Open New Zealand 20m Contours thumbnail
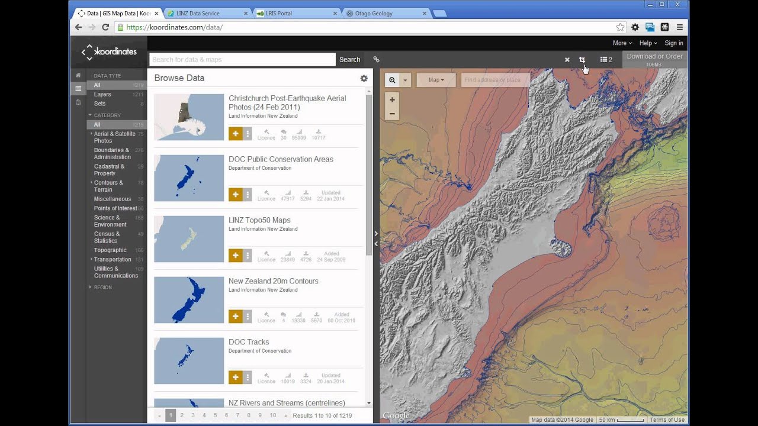 point(189,300)
